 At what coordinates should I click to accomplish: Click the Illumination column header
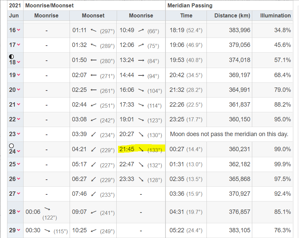coord(275,15)
